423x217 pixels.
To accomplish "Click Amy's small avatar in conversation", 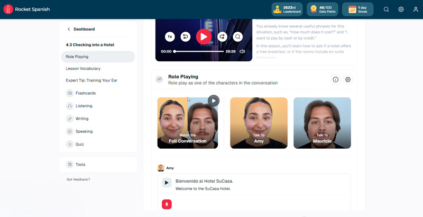I will (161, 168).
